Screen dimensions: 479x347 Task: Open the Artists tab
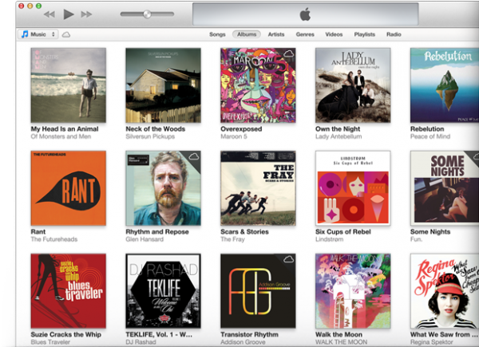point(276,34)
